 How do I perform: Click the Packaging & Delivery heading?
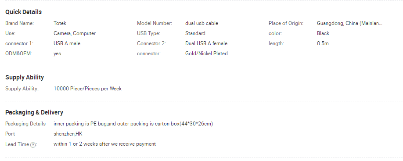click(x=34, y=112)
